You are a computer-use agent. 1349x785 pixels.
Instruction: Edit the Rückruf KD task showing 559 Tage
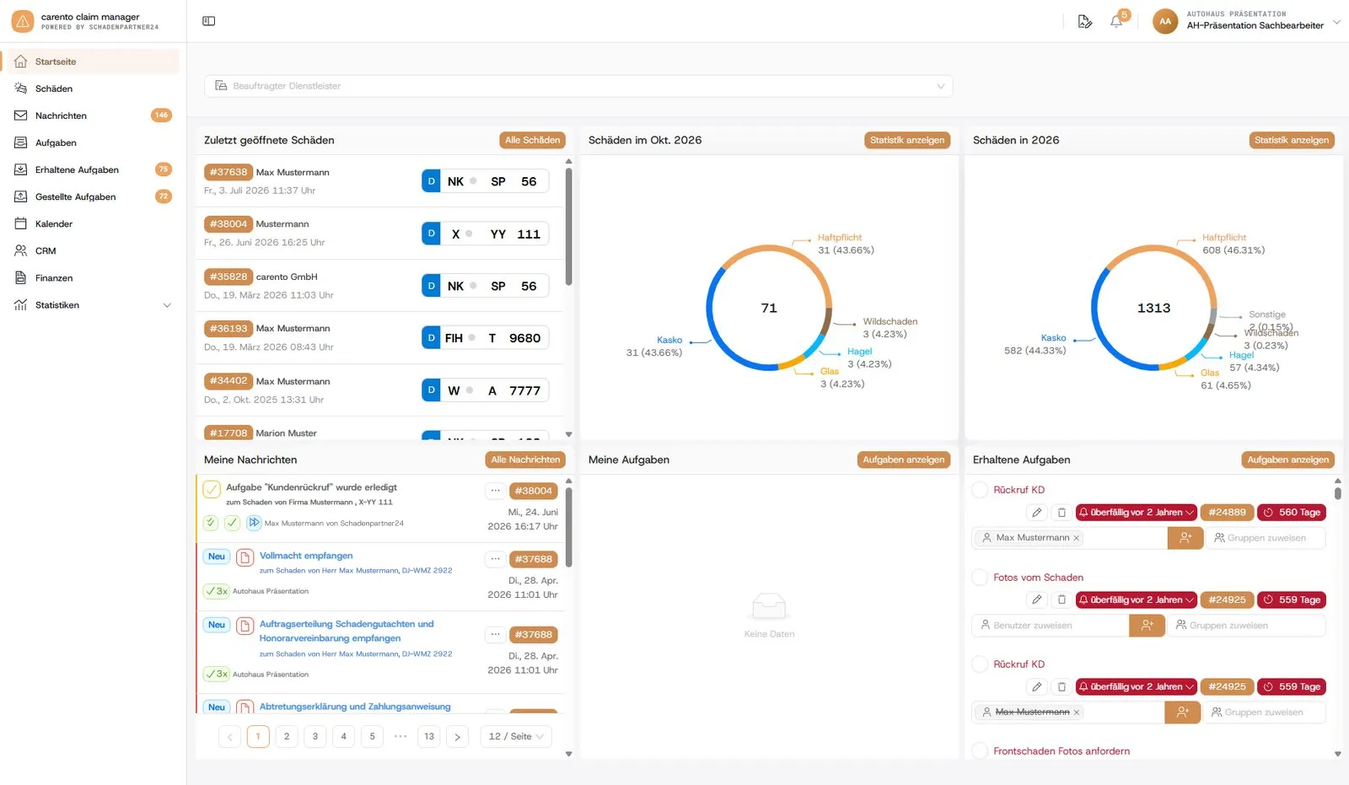[x=1037, y=686]
